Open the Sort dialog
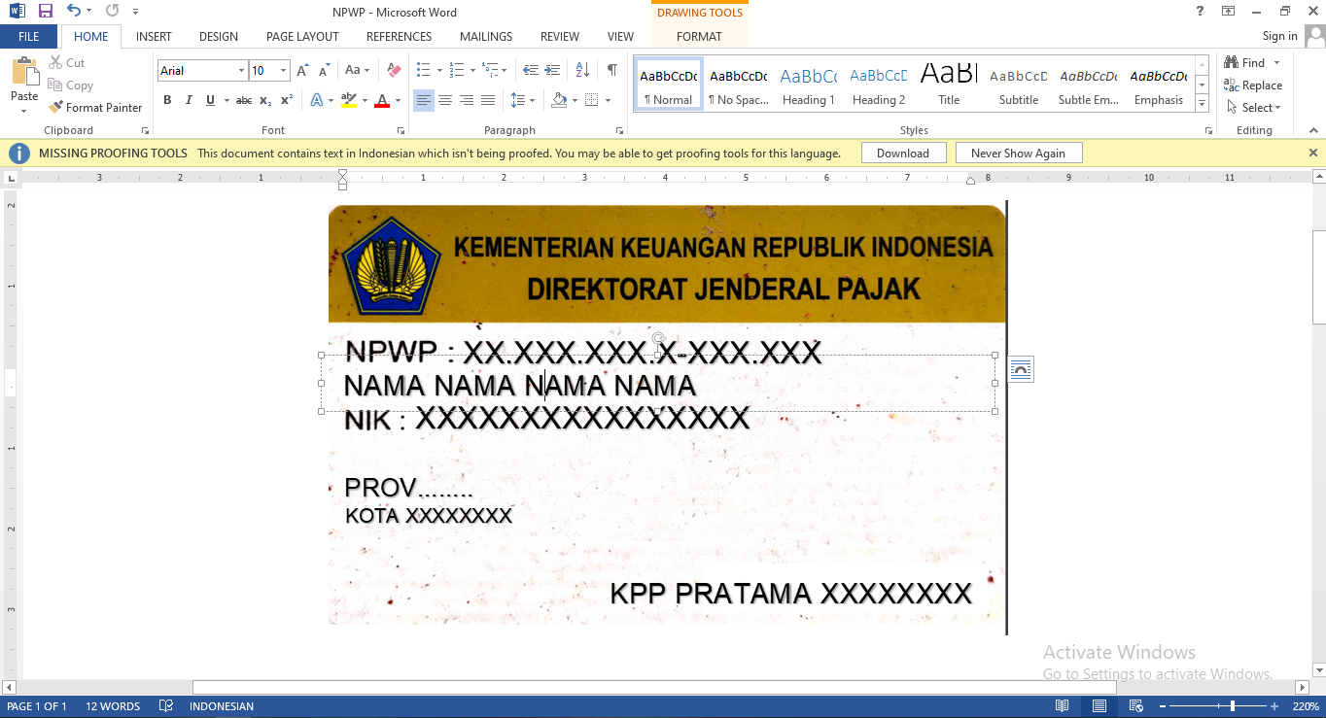The image size is (1326, 718). [580, 70]
